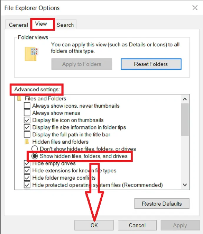The image size is (203, 234).
Task: Select Don't show hidden files radio button
Action: [34, 149]
